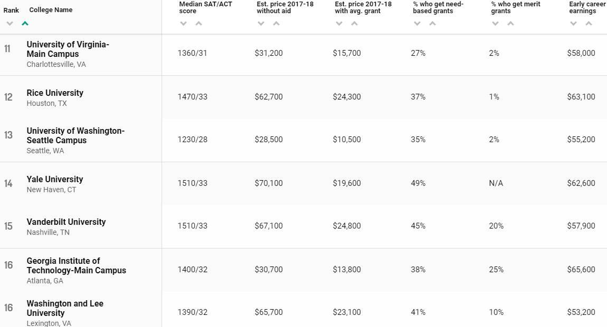Sort merit grants percentage descending
This screenshot has width=607, height=327.
pos(495,24)
